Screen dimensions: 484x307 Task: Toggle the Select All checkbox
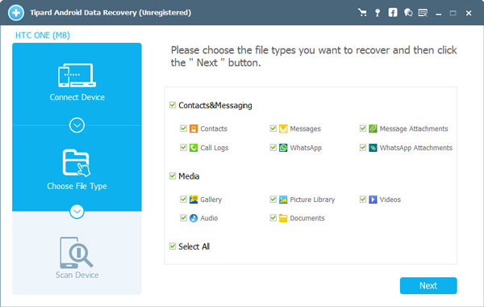coord(173,246)
